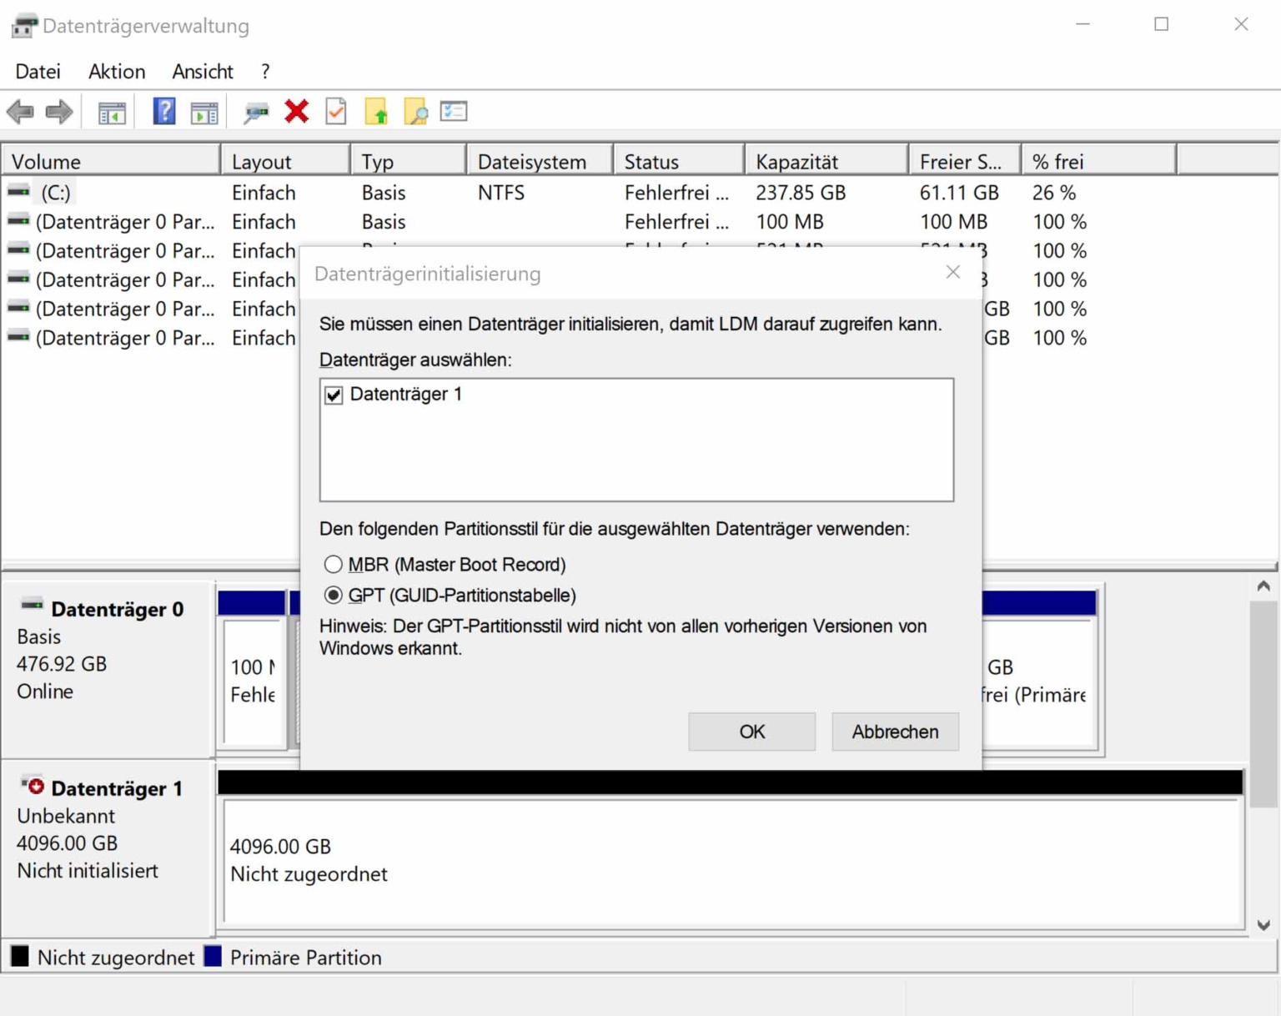Click the properties checkmark page icon
Viewport: 1281px width, 1016px height.
tap(336, 111)
